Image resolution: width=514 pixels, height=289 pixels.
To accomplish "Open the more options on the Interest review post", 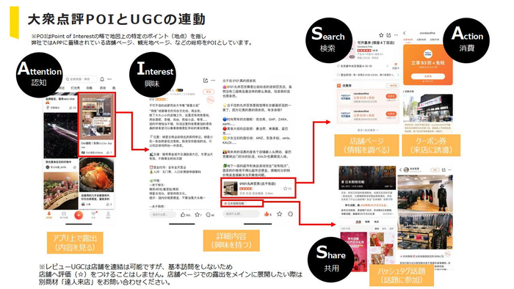I will (213, 81).
